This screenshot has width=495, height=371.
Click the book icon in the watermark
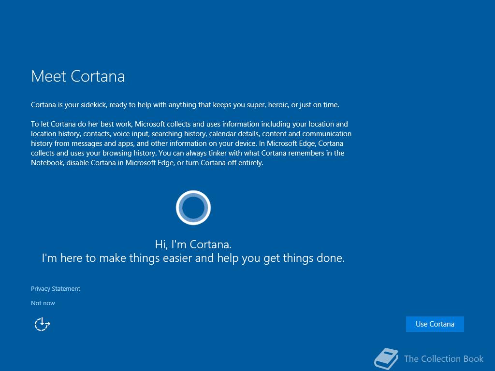pyautogui.click(x=386, y=359)
